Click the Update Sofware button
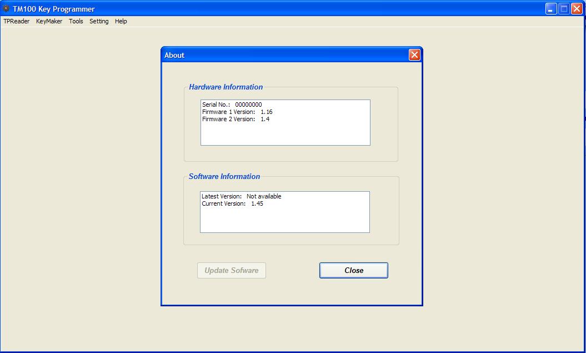This screenshot has width=586, height=353. click(x=231, y=270)
